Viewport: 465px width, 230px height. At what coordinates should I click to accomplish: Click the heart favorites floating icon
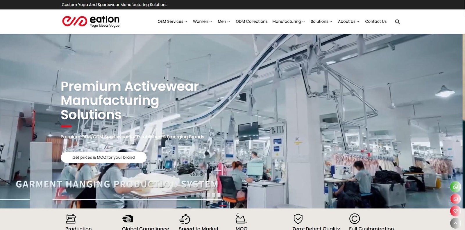pos(455,211)
